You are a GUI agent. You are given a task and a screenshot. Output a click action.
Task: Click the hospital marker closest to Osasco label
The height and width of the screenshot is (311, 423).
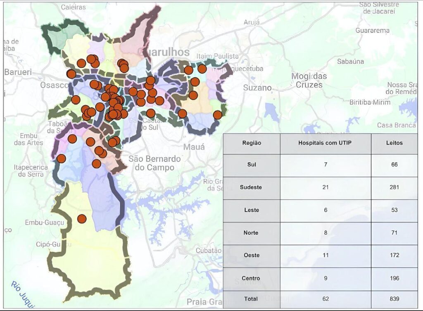tap(71, 74)
